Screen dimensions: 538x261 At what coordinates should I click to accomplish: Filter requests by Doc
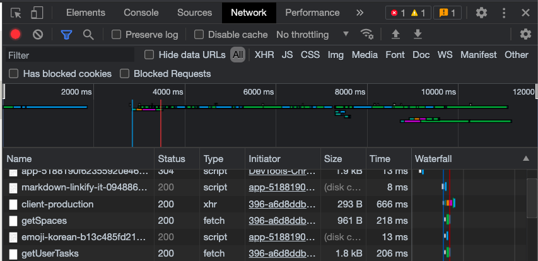(x=421, y=55)
